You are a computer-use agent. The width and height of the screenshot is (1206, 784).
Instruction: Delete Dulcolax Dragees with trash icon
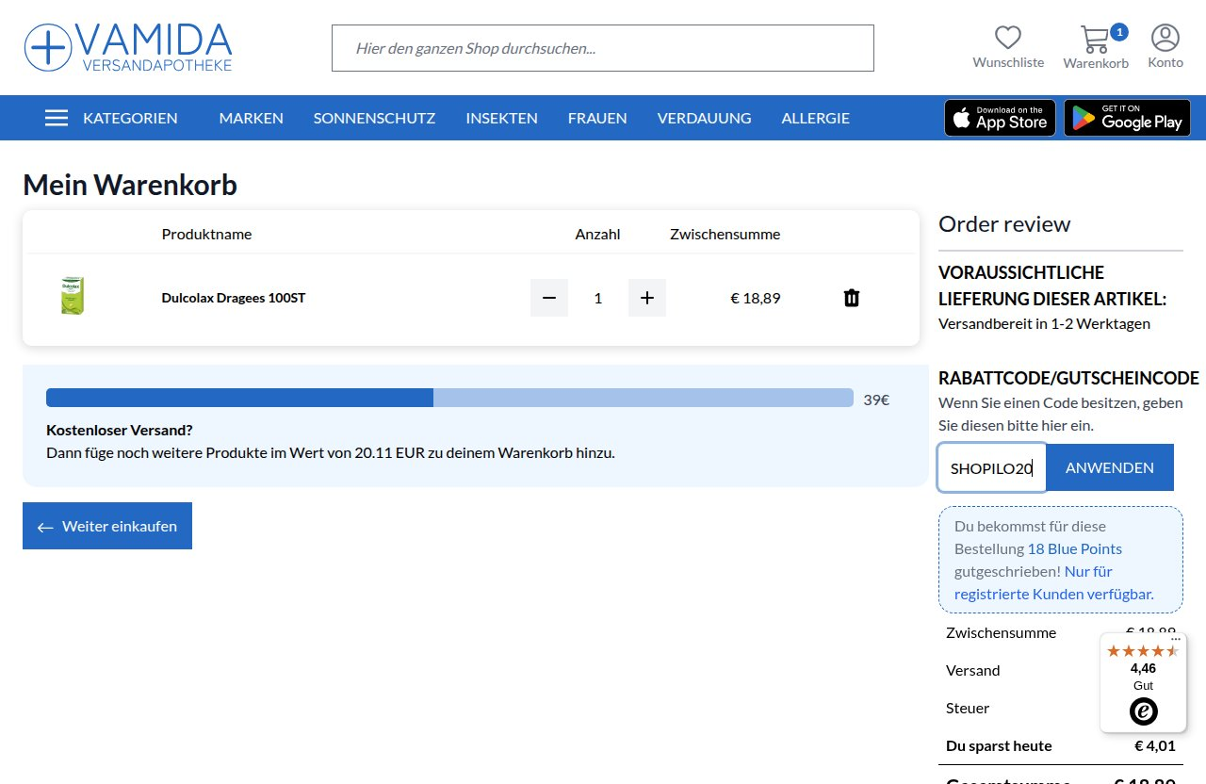(x=852, y=298)
